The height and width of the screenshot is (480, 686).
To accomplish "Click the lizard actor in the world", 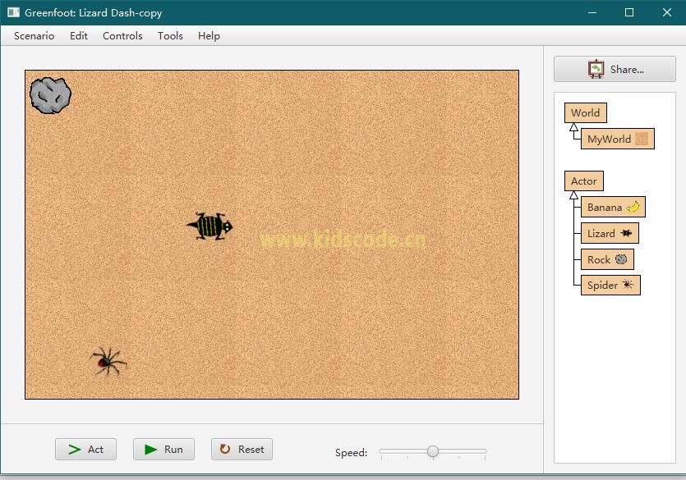I will [x=210, y=226].
